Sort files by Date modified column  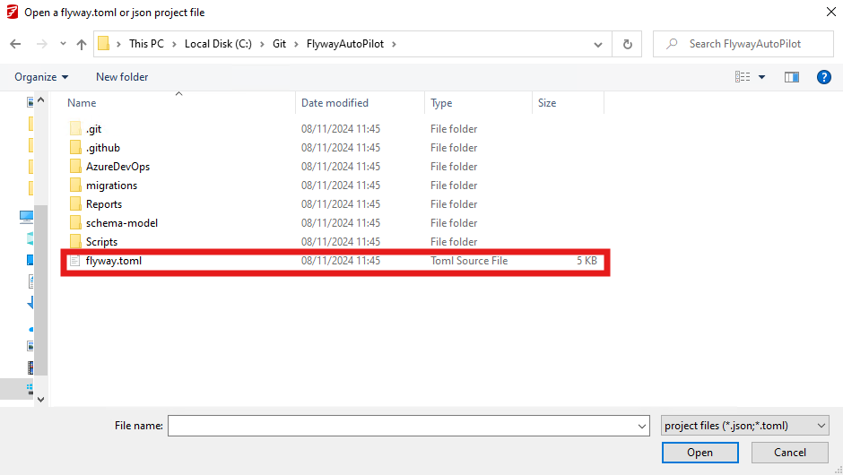click(x=335, y=103)
